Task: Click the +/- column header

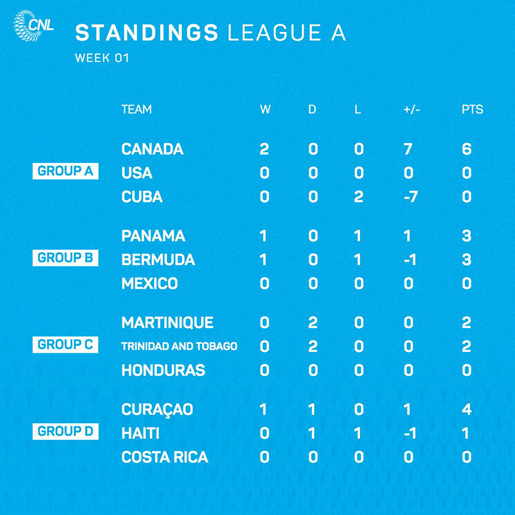Action: pos(412,109)
